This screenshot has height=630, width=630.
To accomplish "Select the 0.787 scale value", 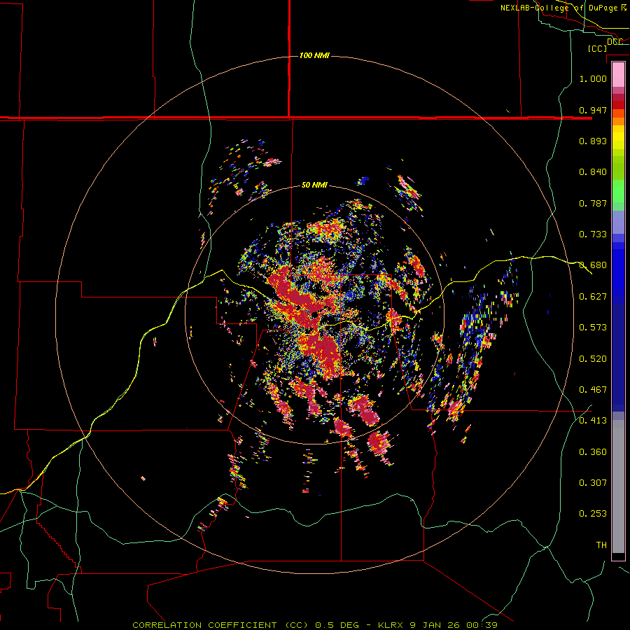I will [593, 203].
